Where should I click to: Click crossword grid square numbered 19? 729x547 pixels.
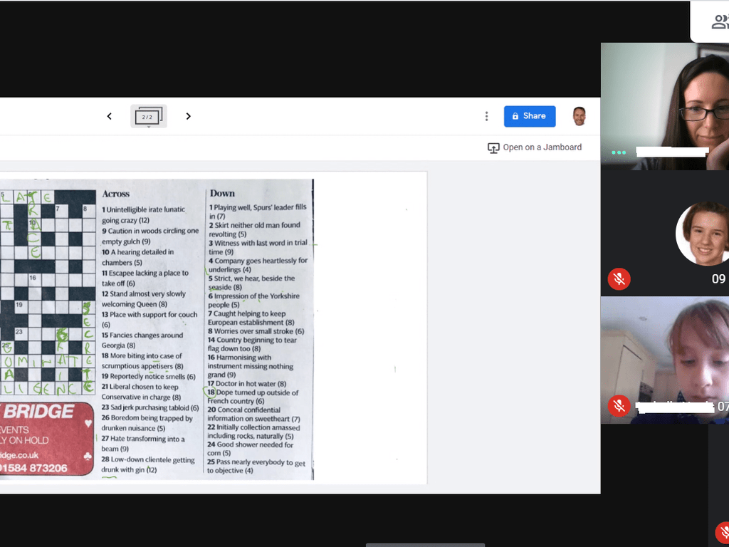[21, 307]
